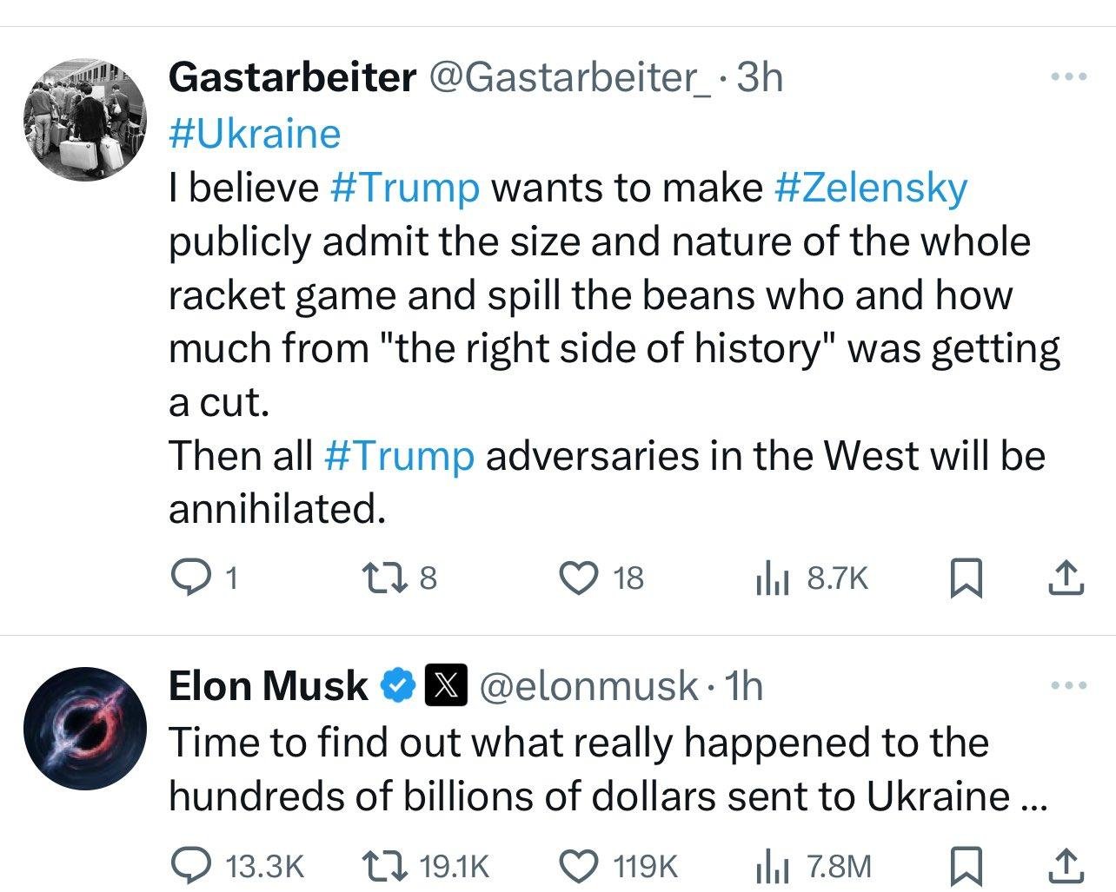The height and width of the screenshot is (892, 1116).
Task: Reply to the Gastarbeiter tweet
Action: pos(187,578)
